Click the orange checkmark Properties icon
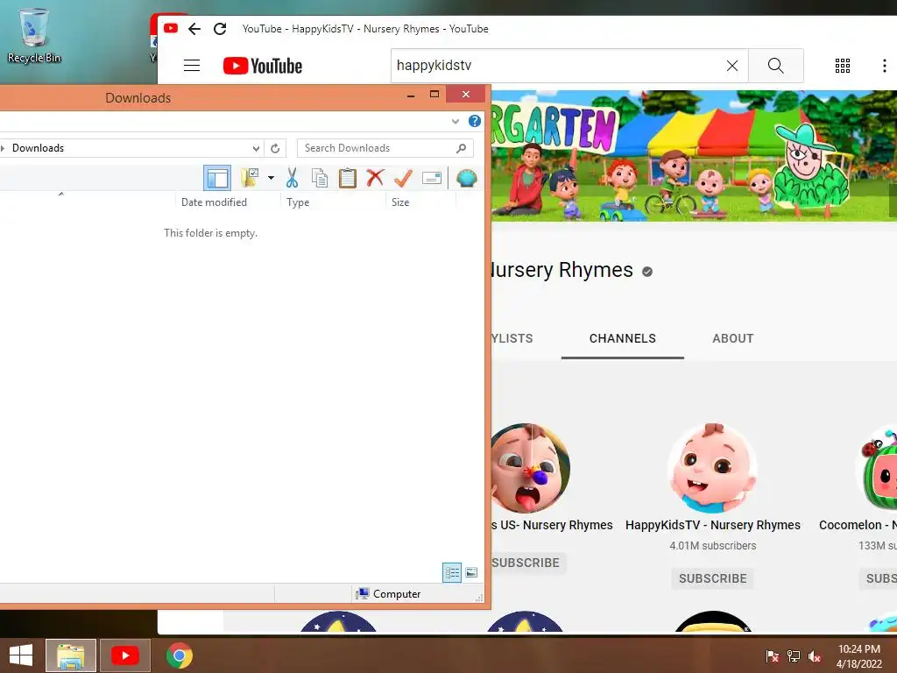 click(403, 178)
